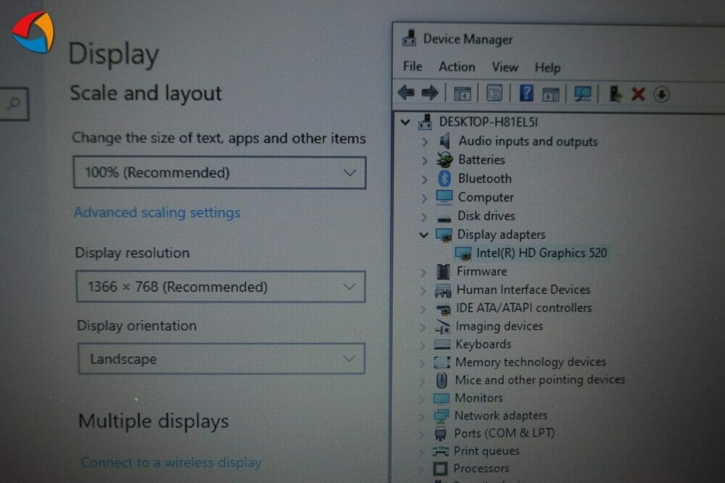
Task: Open the 100% (Recommended) scaling dropdown
Action: pyautogui.click(x=219, y=172)
